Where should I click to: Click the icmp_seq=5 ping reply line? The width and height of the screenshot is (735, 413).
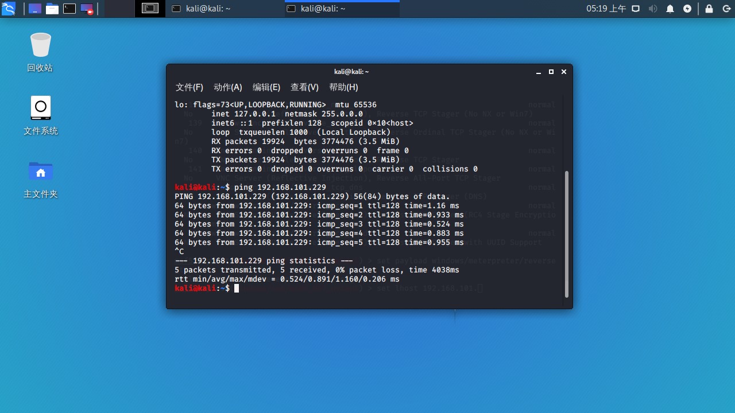pyautogui.click(x=319, y=243)
